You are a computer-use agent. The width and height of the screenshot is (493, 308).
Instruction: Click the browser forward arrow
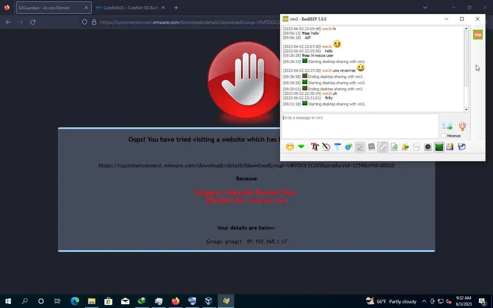click(x=21, y=22)
